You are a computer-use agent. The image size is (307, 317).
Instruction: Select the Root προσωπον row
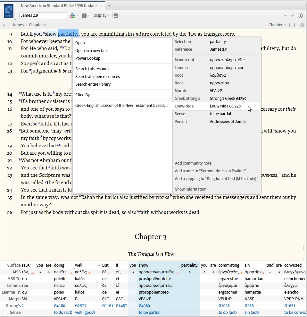coord(217,83)
